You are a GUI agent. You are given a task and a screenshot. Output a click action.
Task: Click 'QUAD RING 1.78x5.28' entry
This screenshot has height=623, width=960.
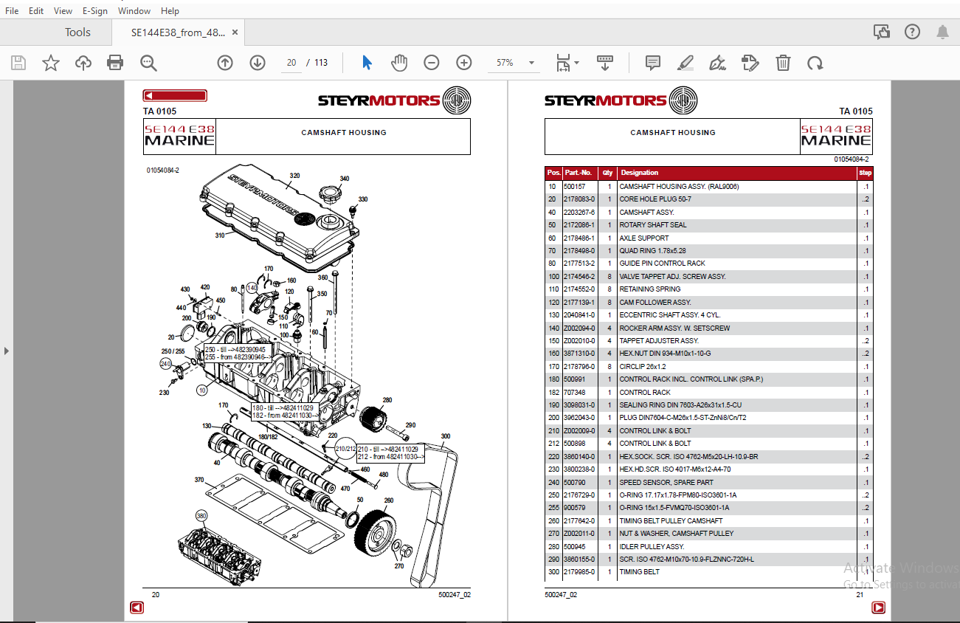click(653, 251)
